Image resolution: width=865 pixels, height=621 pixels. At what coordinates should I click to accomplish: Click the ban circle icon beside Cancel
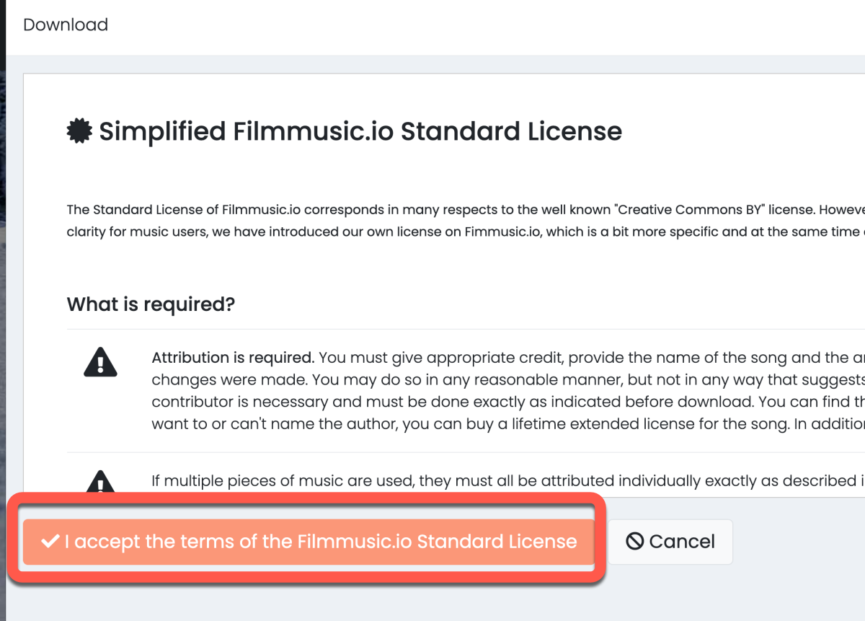634,542
